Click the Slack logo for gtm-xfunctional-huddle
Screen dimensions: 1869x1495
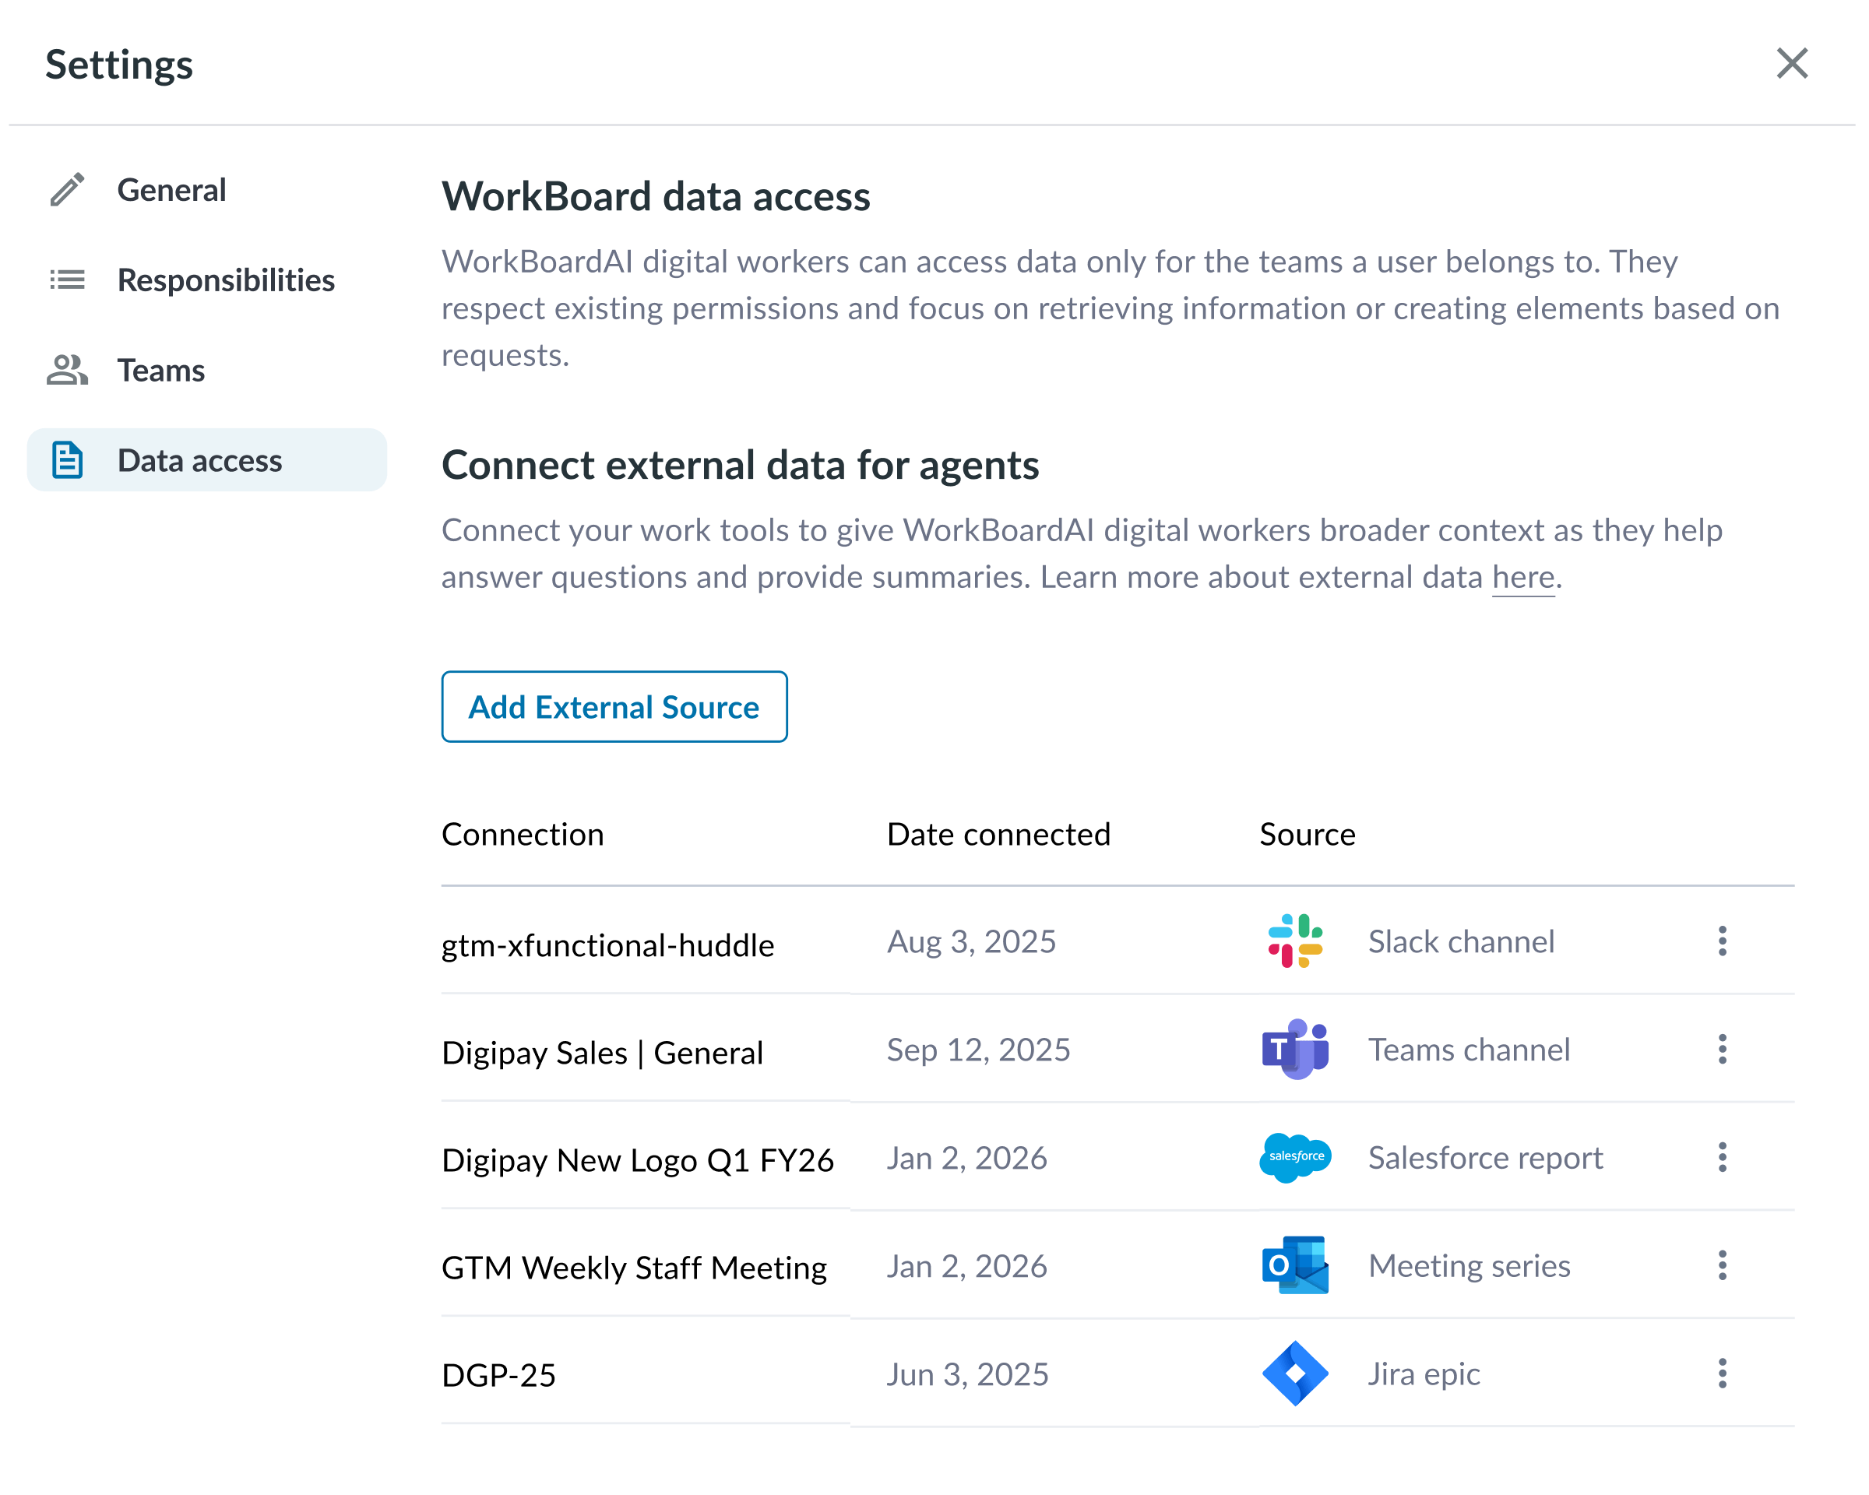pyautogui.click(x=1295, y=941)
